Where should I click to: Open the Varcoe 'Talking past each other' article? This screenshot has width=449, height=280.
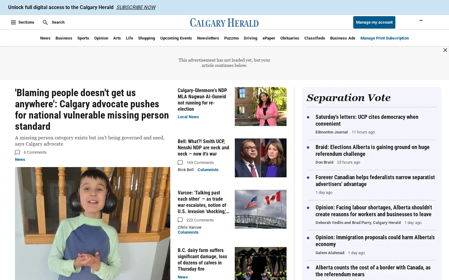[x=203, y=202]
